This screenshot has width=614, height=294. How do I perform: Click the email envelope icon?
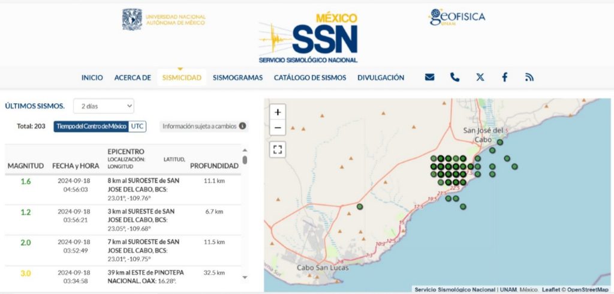(x=429, y=77)
